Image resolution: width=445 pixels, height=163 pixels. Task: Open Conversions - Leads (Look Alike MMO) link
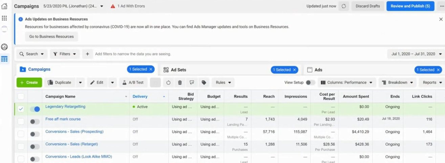(79, 157)
